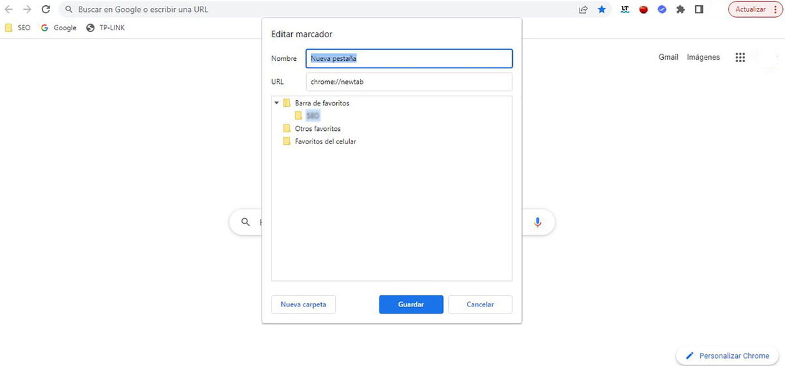Open the SEO bookmarks folder in bookmarks bar
The height and width of the screenshot is (366, 785).
click(18, 27)
